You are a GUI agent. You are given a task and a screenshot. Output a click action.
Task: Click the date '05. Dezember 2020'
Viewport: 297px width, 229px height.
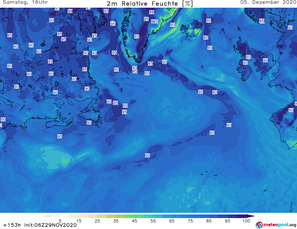268,2
